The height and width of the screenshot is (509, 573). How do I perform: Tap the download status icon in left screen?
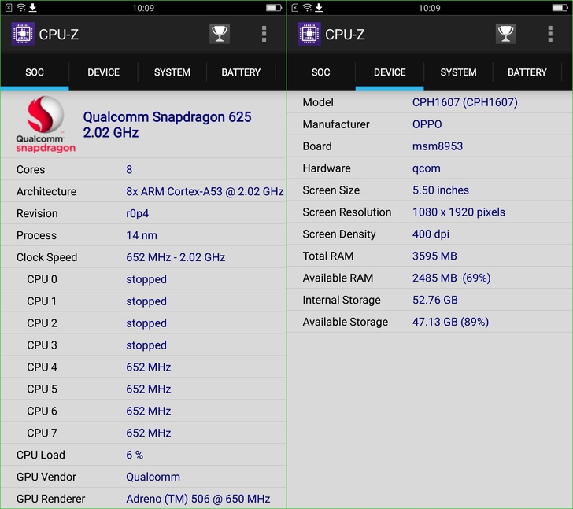(x=32, y=7)
